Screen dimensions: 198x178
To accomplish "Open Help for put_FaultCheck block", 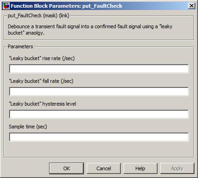I will pyautogui.click(x=140, y=168).
